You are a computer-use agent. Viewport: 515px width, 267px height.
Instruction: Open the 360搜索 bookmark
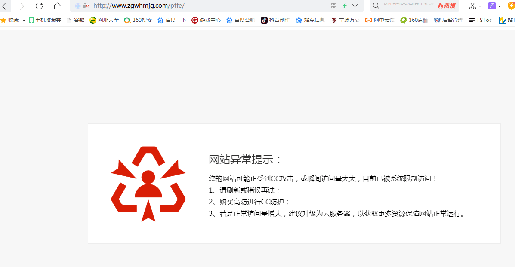(138, 20)
